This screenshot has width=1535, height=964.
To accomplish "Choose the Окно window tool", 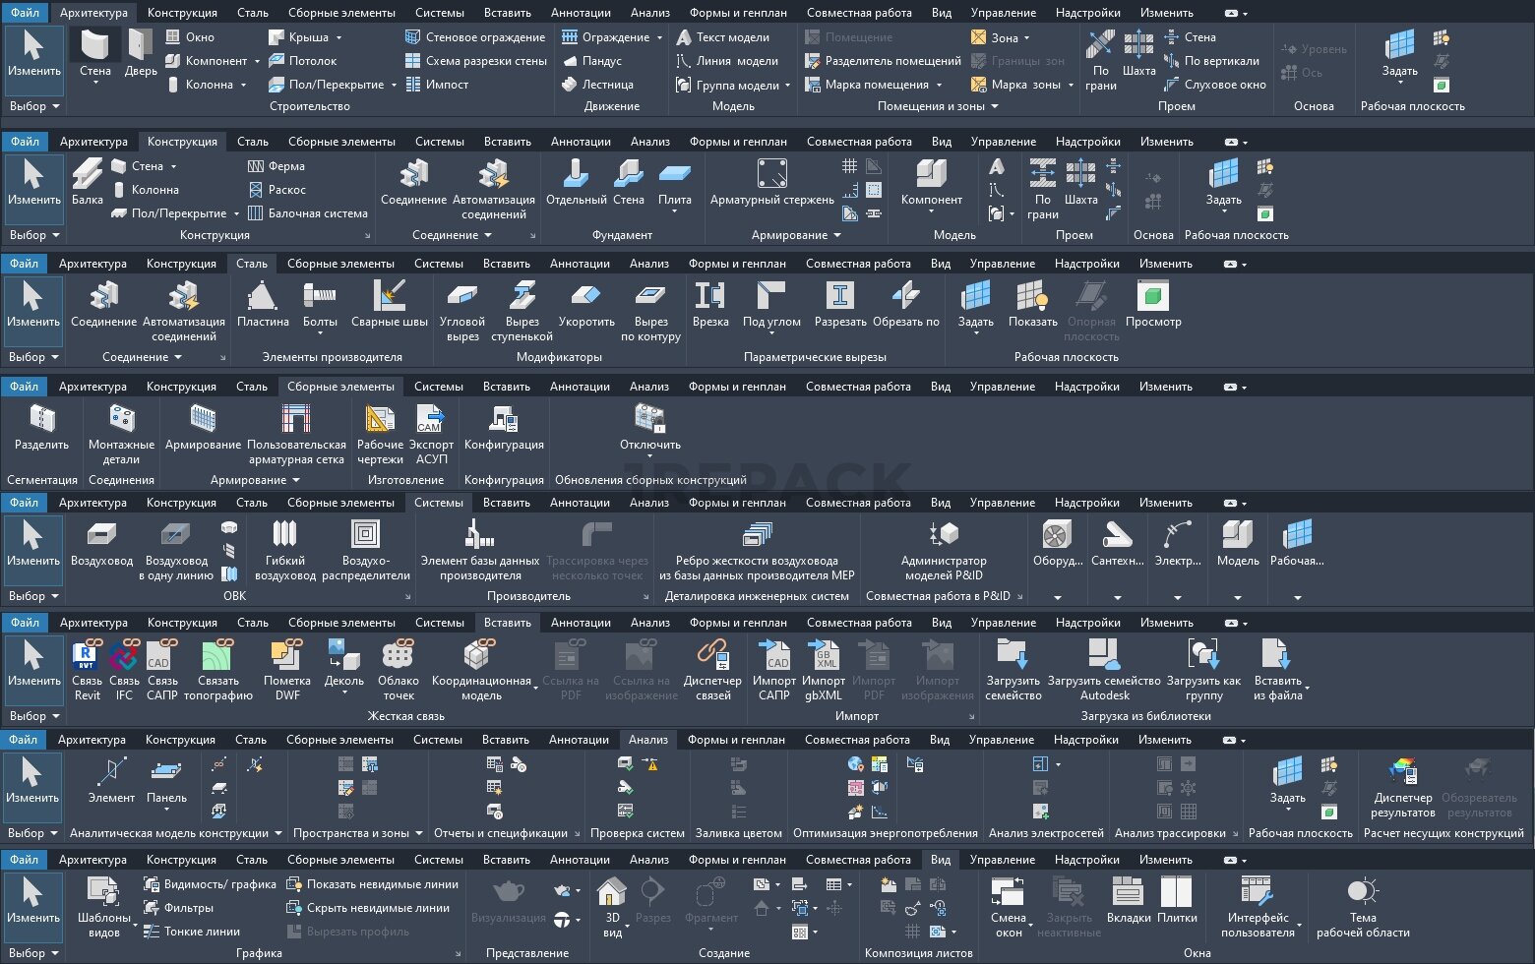I will (x=190, y=37).
